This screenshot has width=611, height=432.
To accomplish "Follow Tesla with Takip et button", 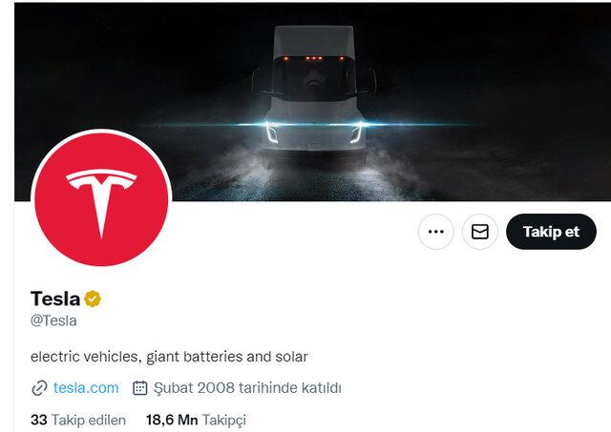I will click(551, 232).
